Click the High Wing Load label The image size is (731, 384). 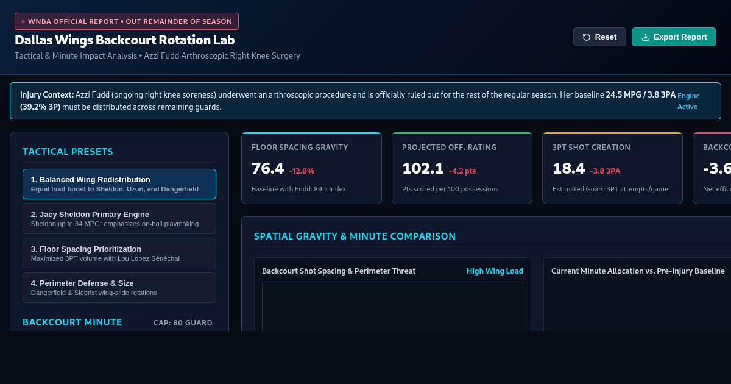495,271
